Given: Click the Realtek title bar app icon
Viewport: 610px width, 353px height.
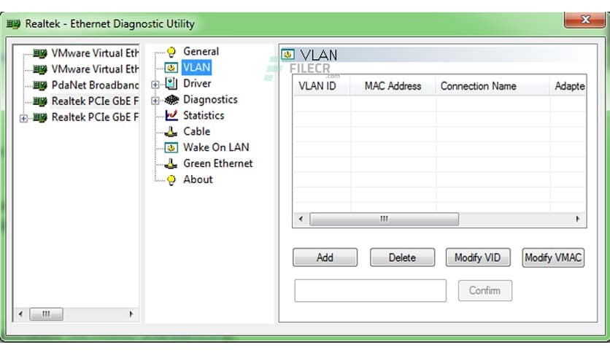Looking at the screenshot, I should 13,24.
